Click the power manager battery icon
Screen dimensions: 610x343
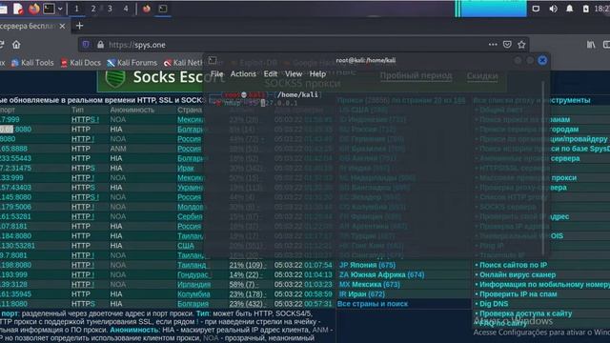click(585, 9)
